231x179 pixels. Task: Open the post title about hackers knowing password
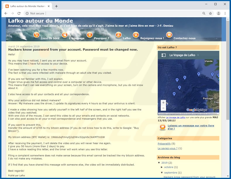point(73,50)
